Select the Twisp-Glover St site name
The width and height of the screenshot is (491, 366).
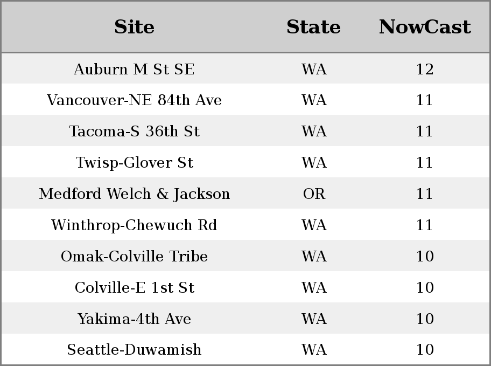(x=134, y=162)
